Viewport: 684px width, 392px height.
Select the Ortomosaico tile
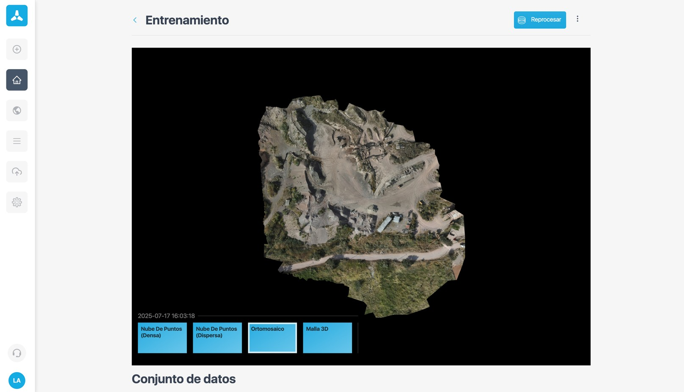pyautogui.click(x=272, y=338)
